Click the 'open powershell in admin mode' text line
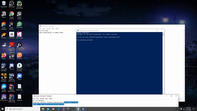The image size is (197, 111). pyautogui.click(x=51, y=32)
